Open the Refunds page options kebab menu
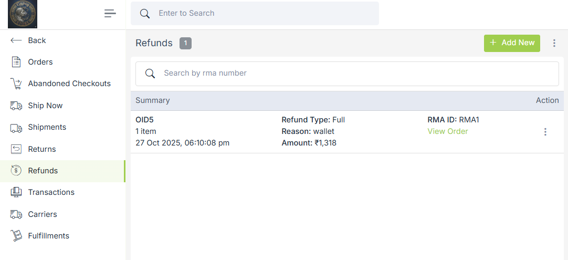This screenshot has width=568, height=260. coord(554,43)
